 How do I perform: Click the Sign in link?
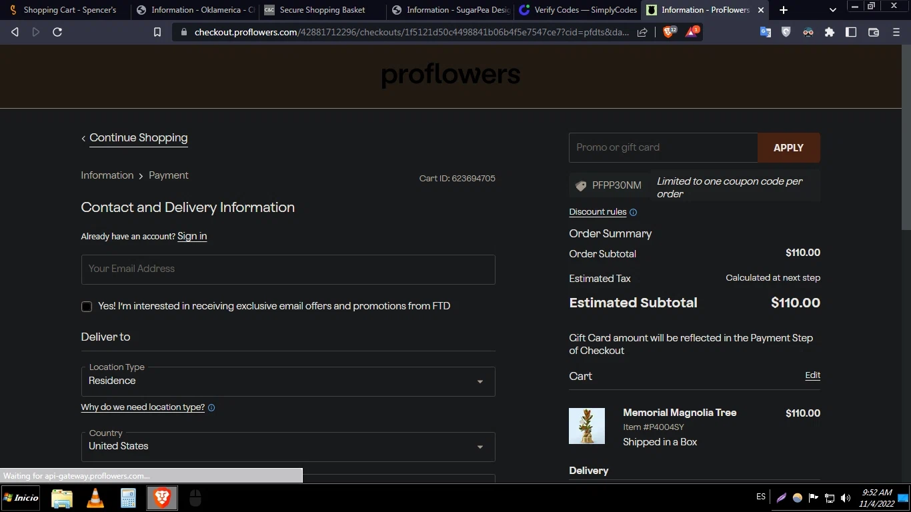coord(192,236)
